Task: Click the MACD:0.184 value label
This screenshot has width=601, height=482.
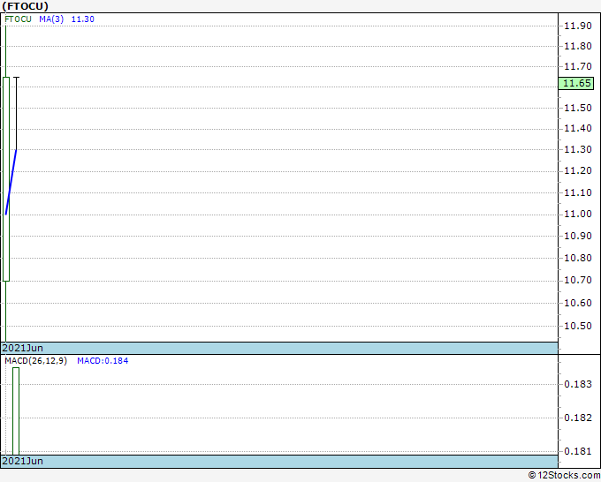Action: coord(103,361)
